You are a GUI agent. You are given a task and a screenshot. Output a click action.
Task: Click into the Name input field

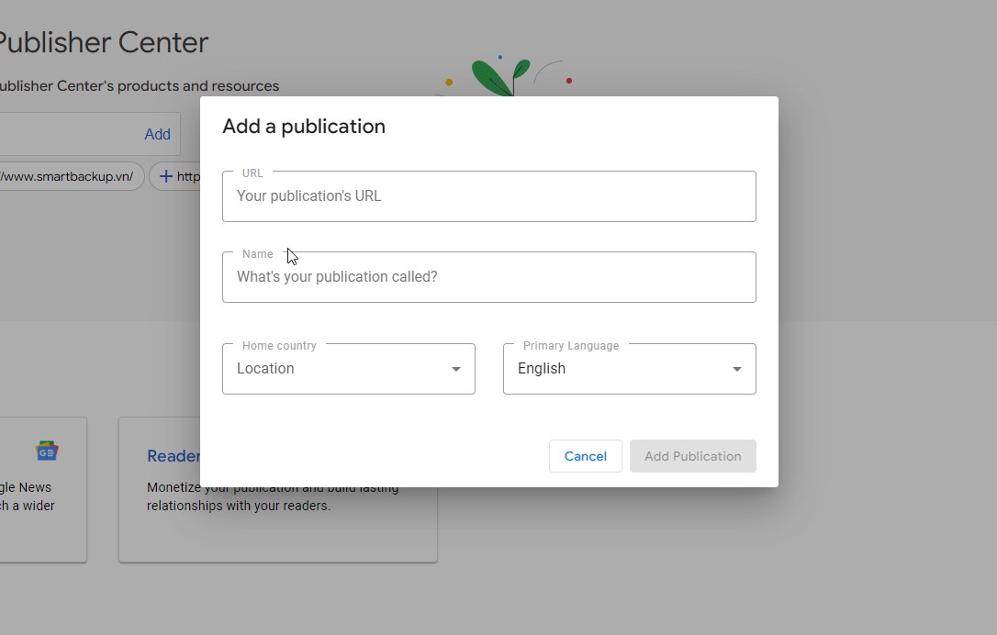[489, 276]
